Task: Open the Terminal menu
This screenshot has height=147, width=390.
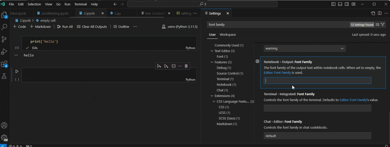Action: point(80,4)
